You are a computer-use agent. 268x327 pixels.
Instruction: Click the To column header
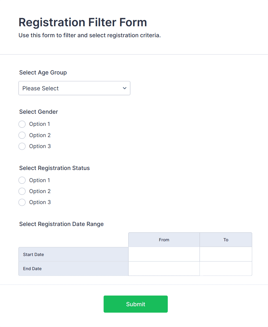226,240
